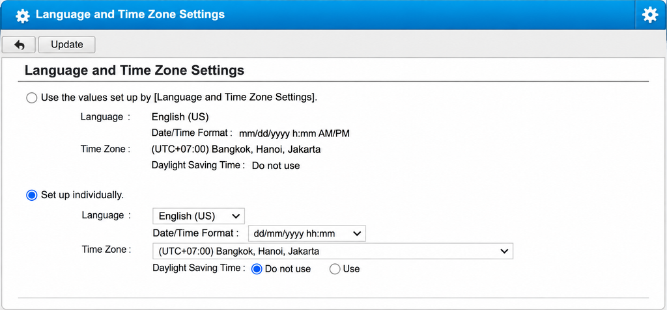Click the Update button
Screen dimensions: 667x310
[x=67, y=45]
